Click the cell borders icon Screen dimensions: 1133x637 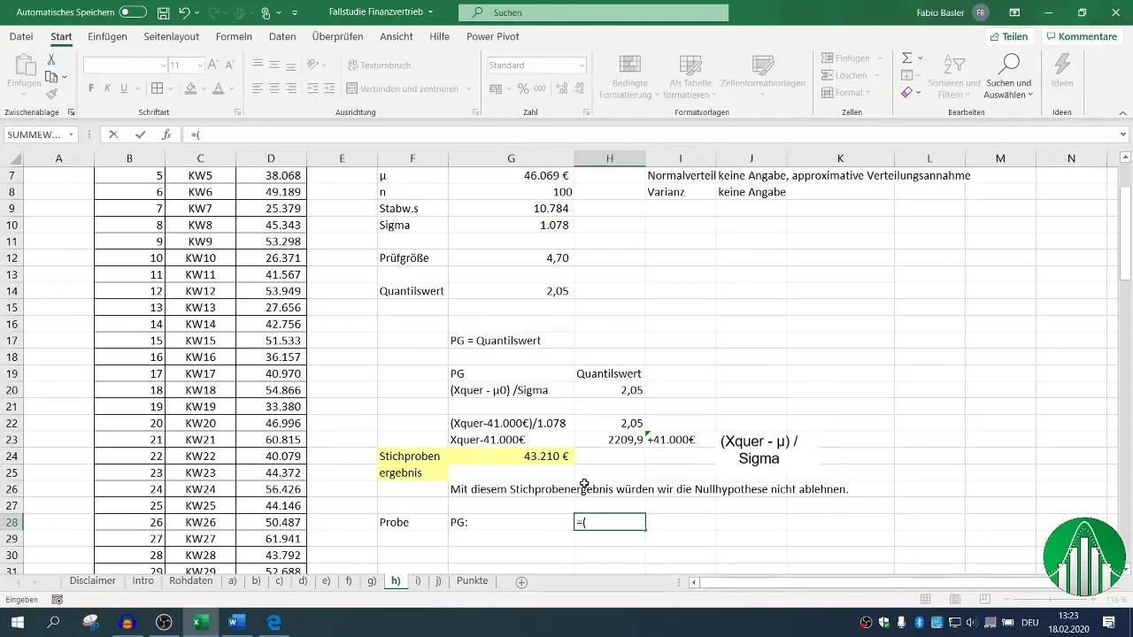pos(157,88)
